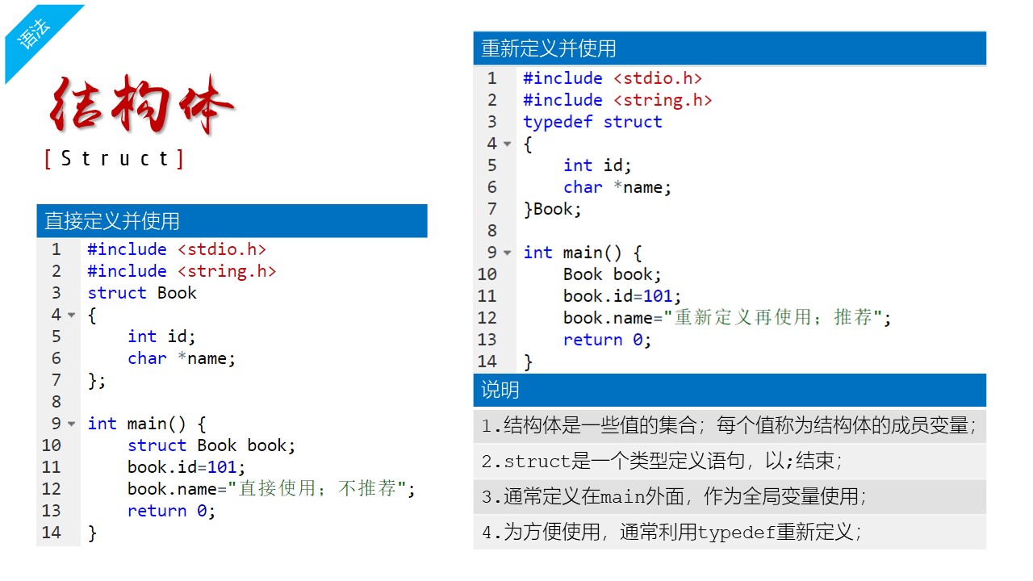Viewport: 1033px width, 581px height.
Task: Select the 说明 section header
Action: click(729, 391)
